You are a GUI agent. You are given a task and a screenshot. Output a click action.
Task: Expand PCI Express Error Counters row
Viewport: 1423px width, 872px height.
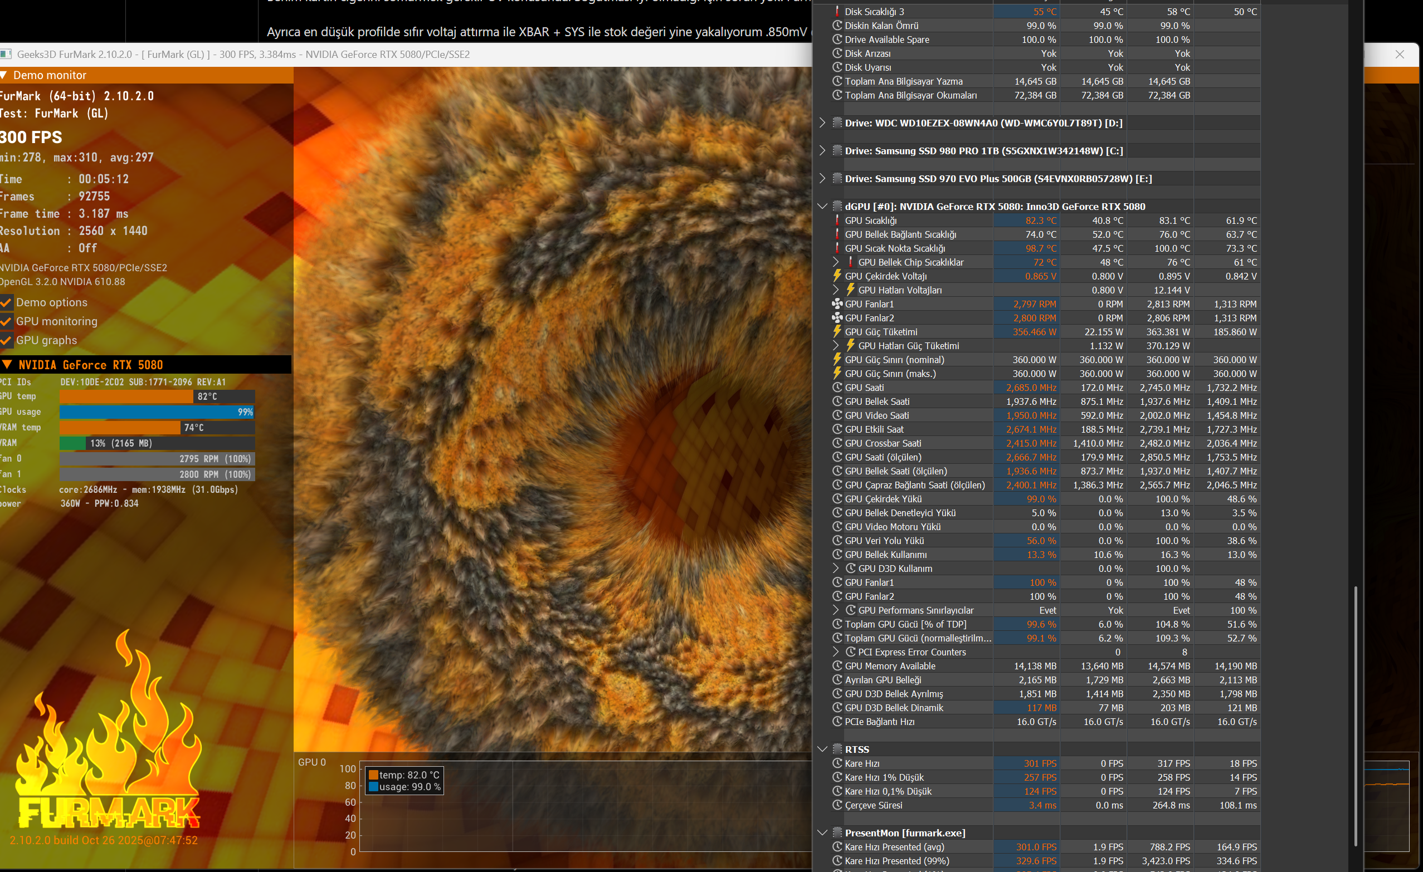coord(836,651)
